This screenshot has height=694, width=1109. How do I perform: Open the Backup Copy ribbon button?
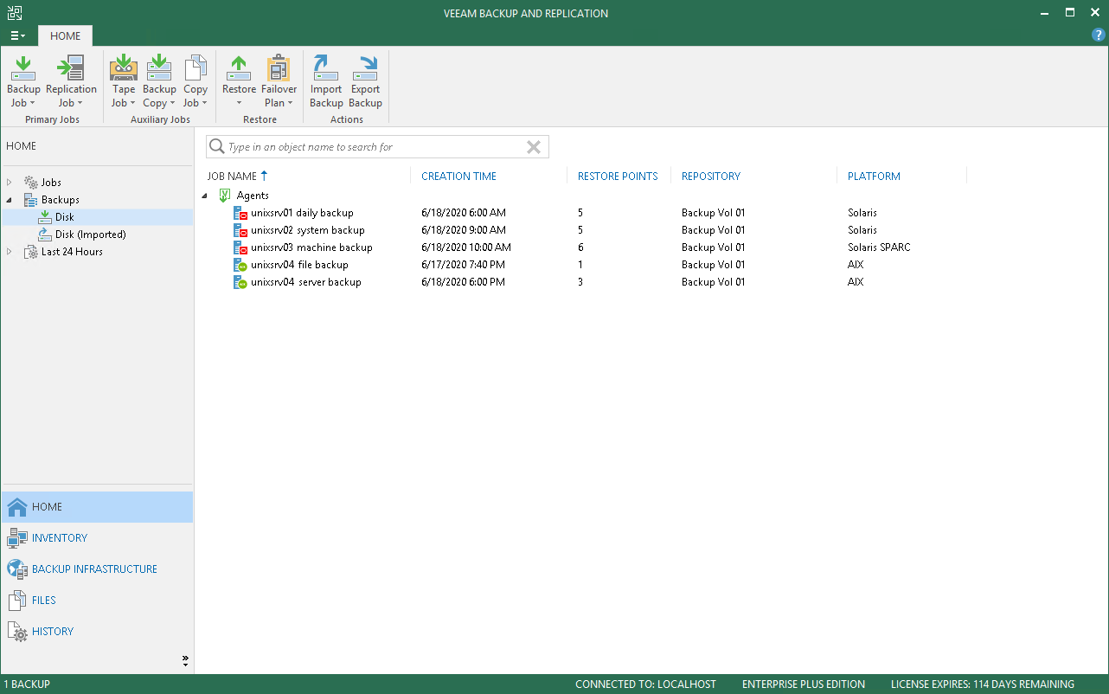(x=159, y=81)
